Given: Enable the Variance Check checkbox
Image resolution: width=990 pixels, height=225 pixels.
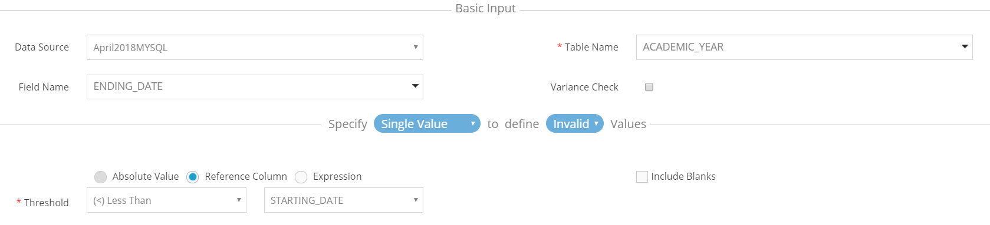Looking at the screenshot, I should tap(649, 87).
